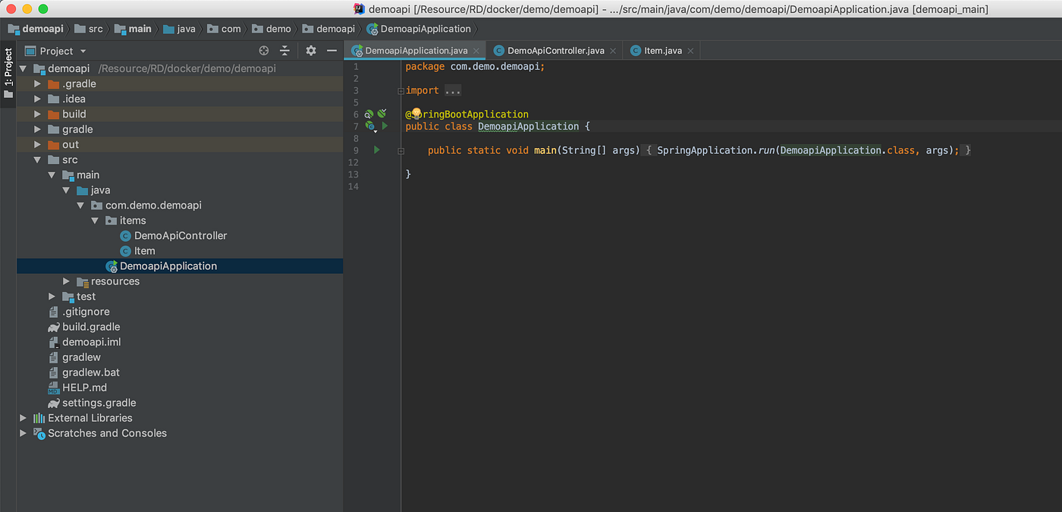1062x512 pixels.
Task: Click the package com.demo.demoapi line
Action: (475, 66)
